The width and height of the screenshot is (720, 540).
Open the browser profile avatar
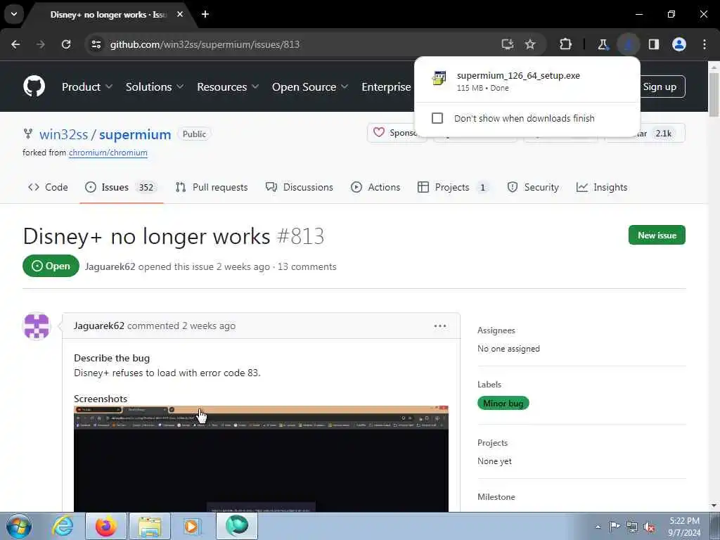coord(679,44)
